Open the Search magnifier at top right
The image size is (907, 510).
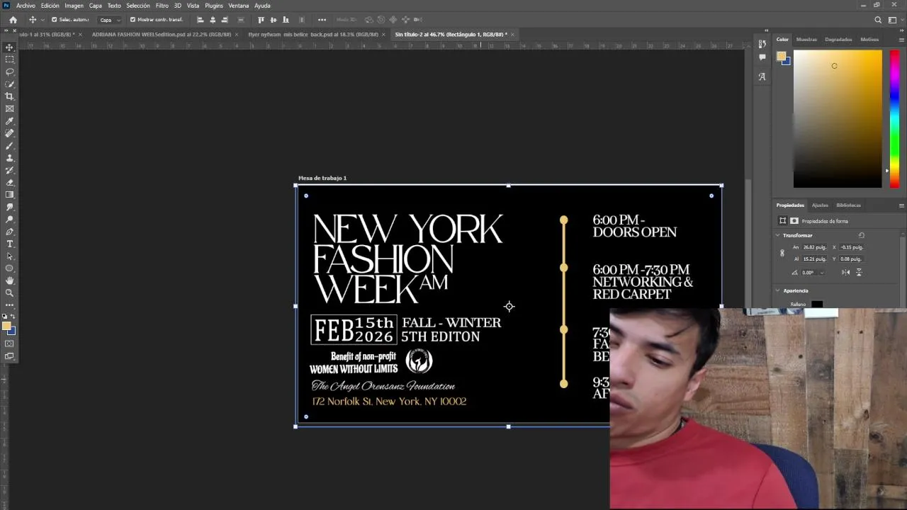[878, 20]
